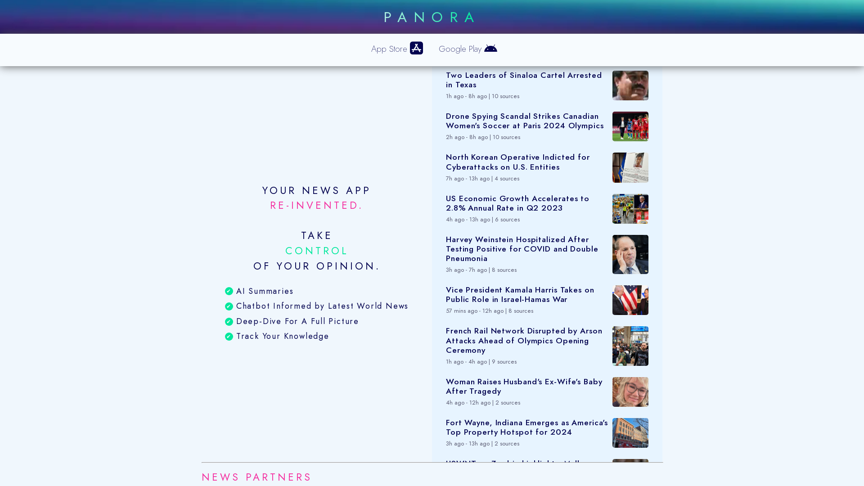Click '7h ago - 13h ago | 4 sources' text
The width and height of the screenshot is (864, 486).
tap(482, 179)
